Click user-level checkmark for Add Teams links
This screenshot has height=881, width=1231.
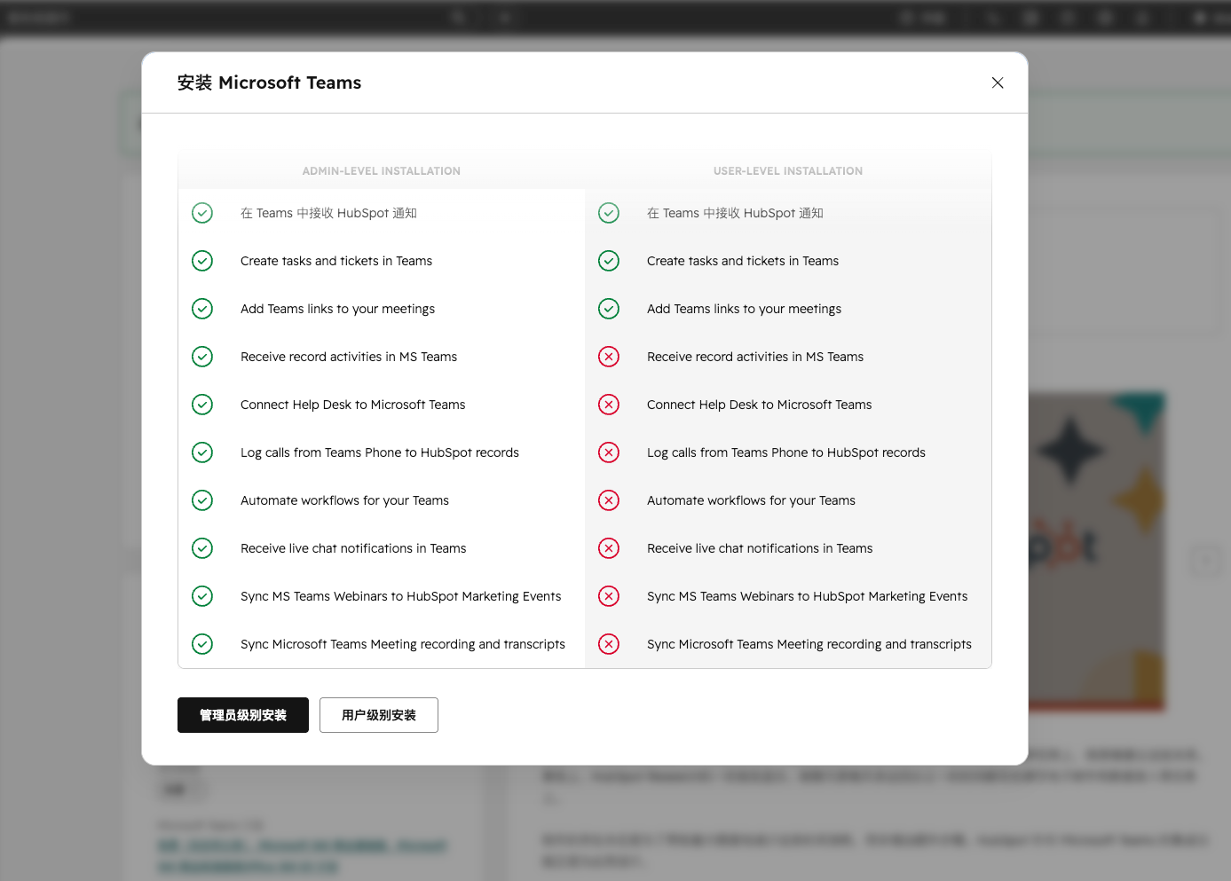tap(609, 309)
